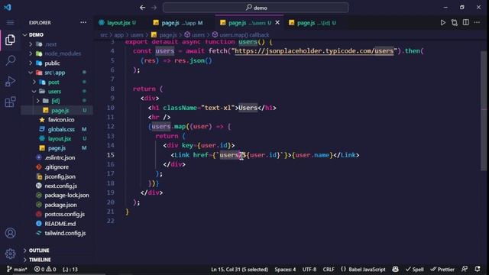Switch to page.js ...\[id] tab

click(x=313, y=23)
